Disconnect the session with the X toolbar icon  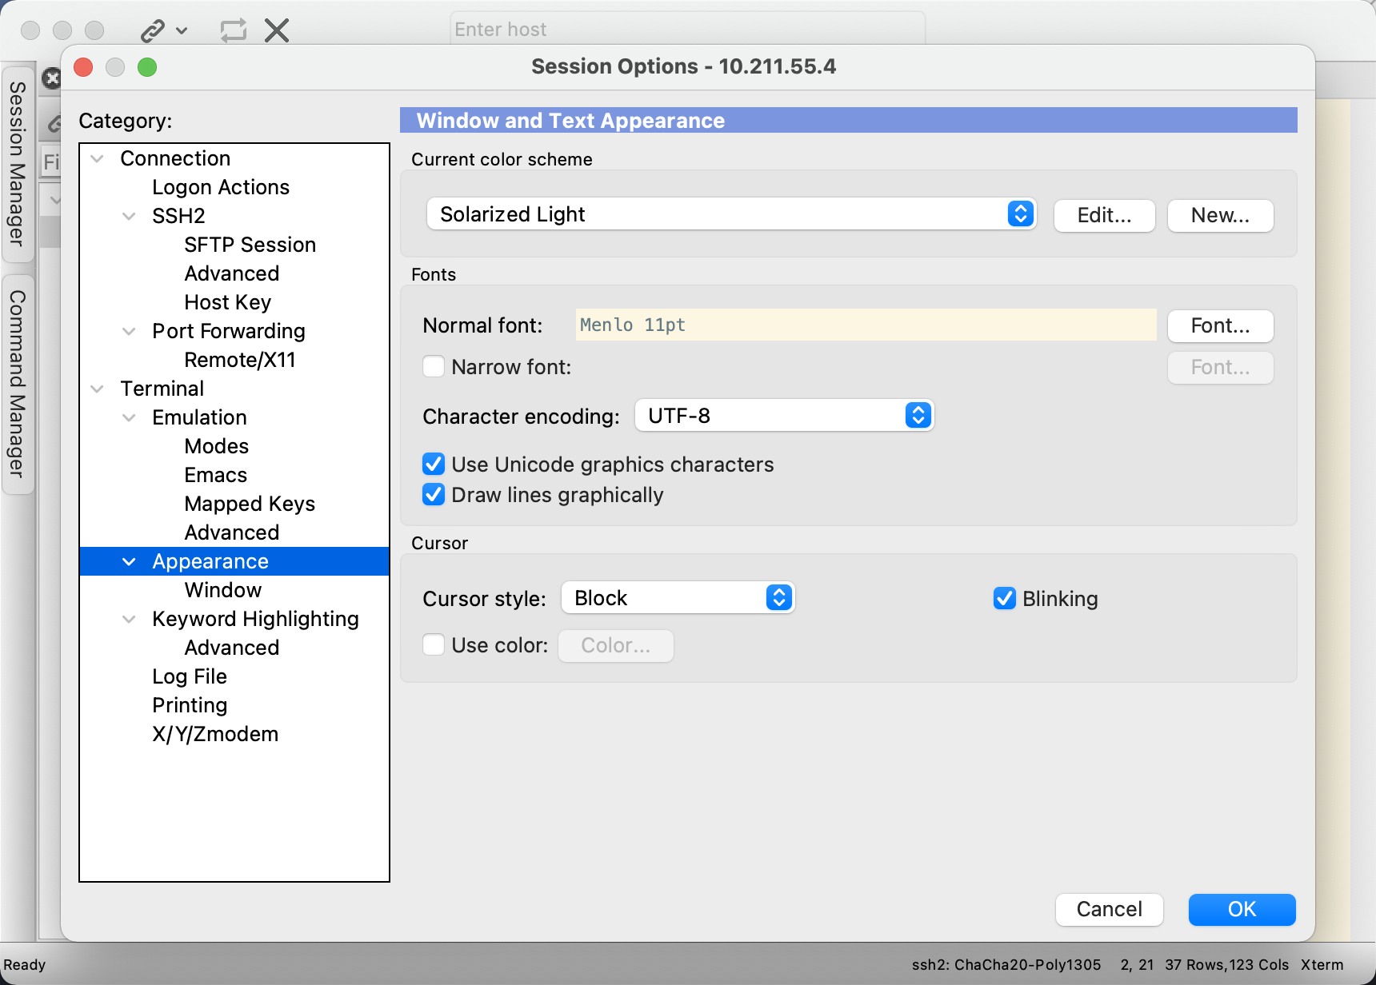pos(276,30)
